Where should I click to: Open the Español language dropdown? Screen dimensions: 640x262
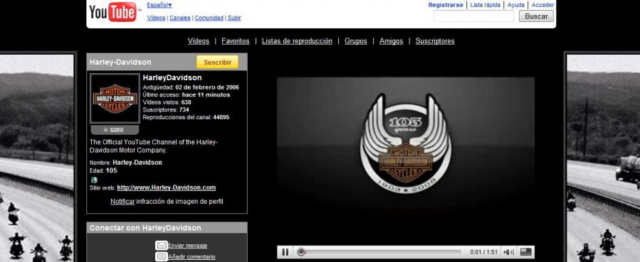tap(159, 5)
